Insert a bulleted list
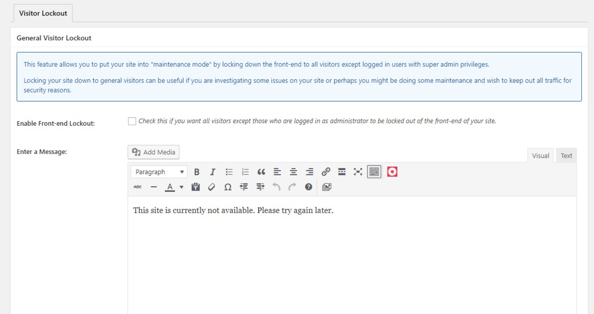The width and height of the screenshot is (594, 314). [229, 172]
